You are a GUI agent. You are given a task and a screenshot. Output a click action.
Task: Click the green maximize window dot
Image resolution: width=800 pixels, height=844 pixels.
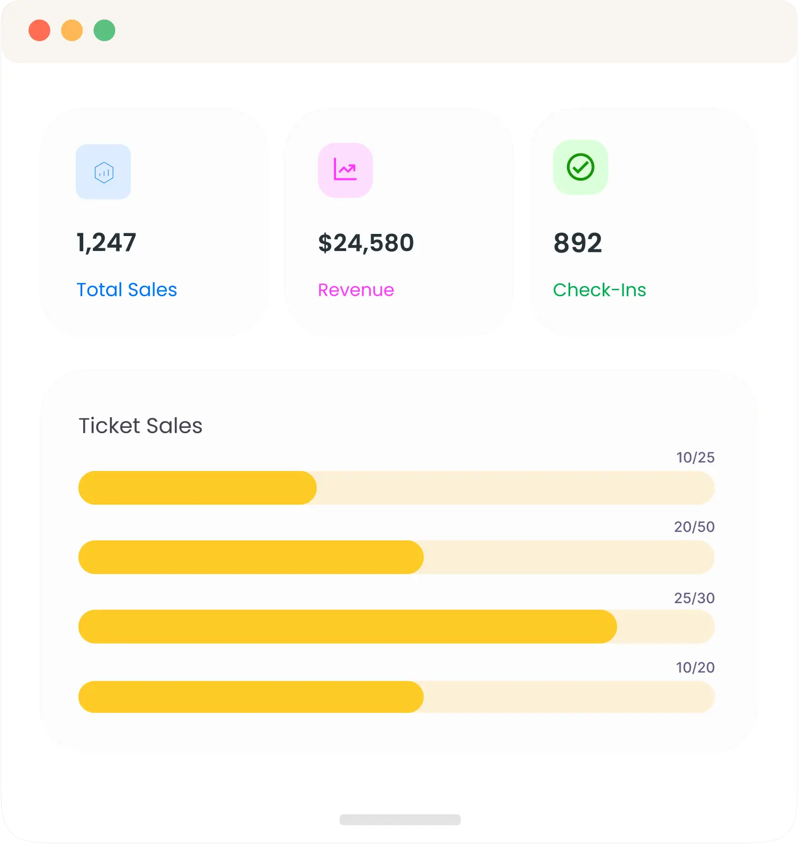(x=105, y=30)
